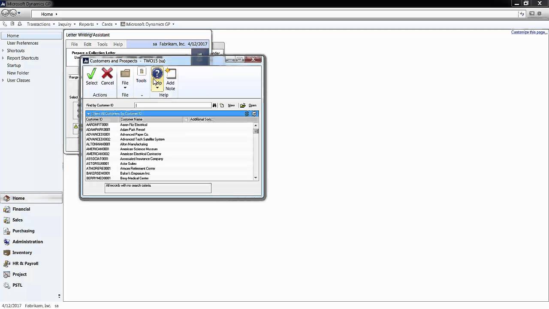Image resolution: width=549 pixels, height=309 pixels.
Task: Click the red Cancel X icon
Action: [107, 73]
